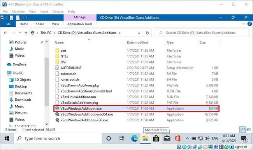Select 3D Objects in navigation pane

20,80
